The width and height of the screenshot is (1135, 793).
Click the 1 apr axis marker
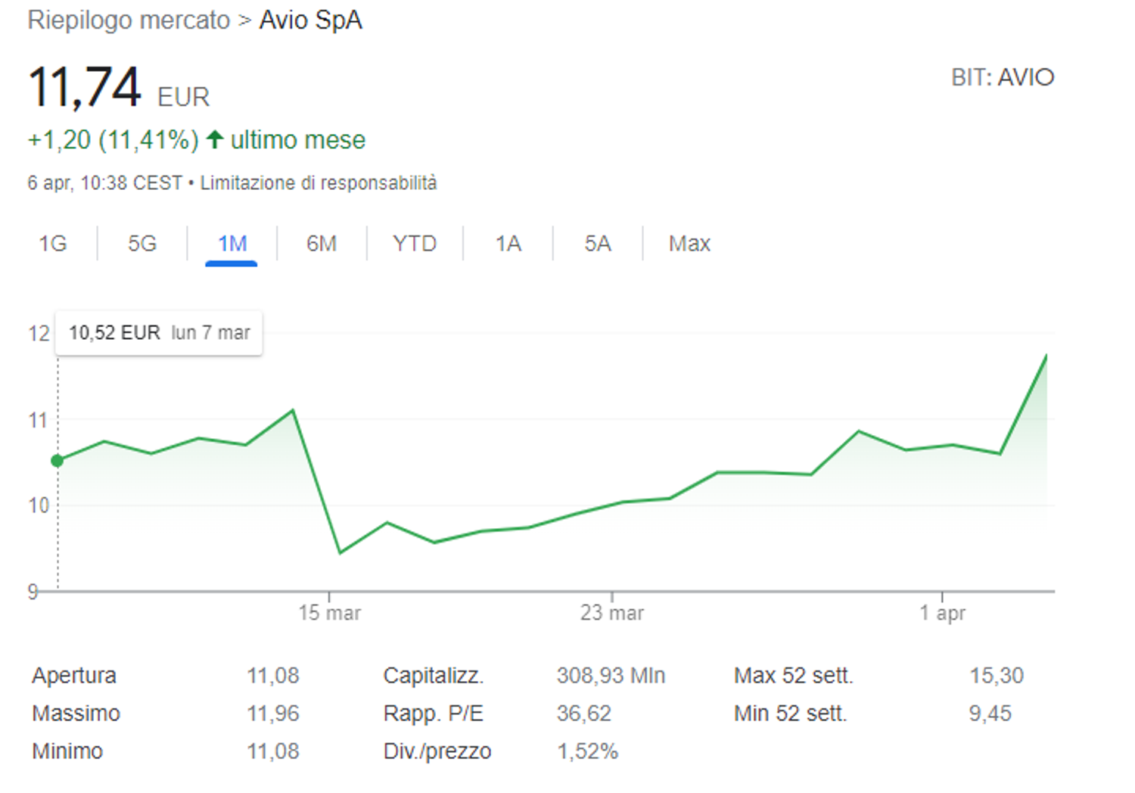point(942,613)
